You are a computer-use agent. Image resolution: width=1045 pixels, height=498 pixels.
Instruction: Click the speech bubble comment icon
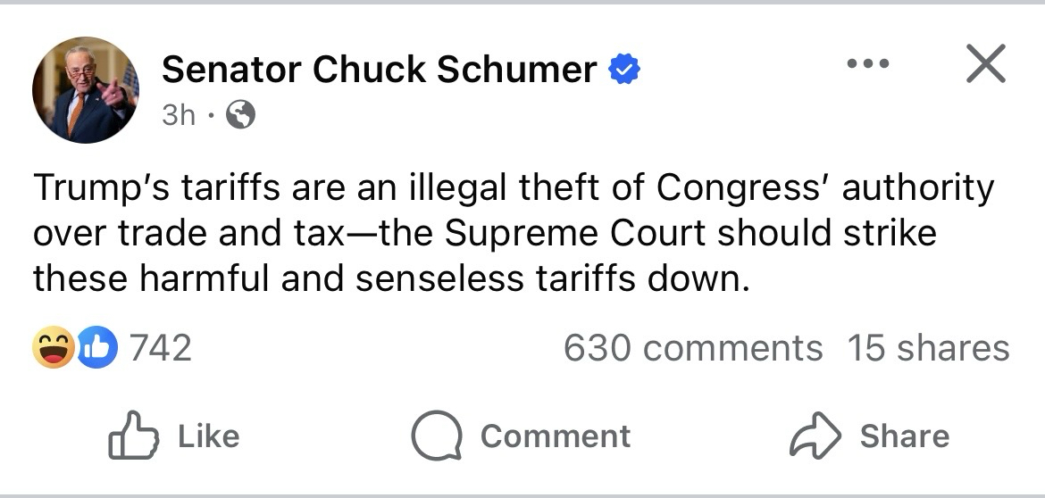pyautogui.click(x=436, y=436)
